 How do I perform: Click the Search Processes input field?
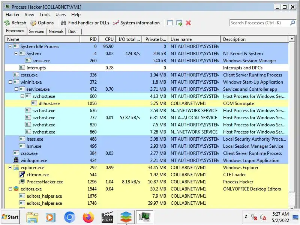click(259, 23)
